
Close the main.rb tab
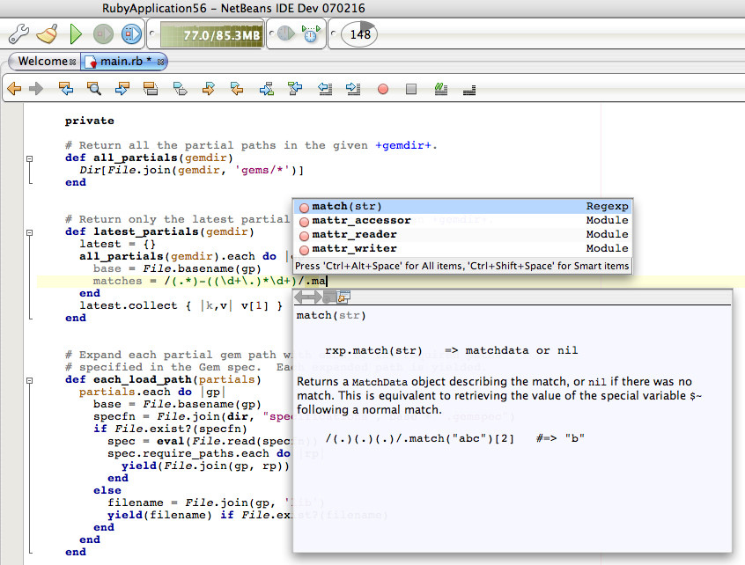tap(160, 62)
